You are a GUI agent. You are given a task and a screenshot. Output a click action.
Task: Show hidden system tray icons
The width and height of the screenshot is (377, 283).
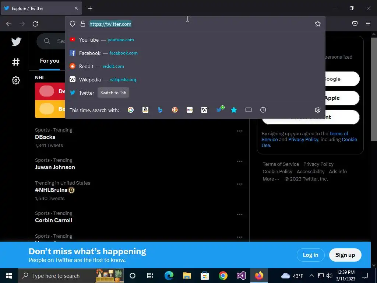click(311, 276)
